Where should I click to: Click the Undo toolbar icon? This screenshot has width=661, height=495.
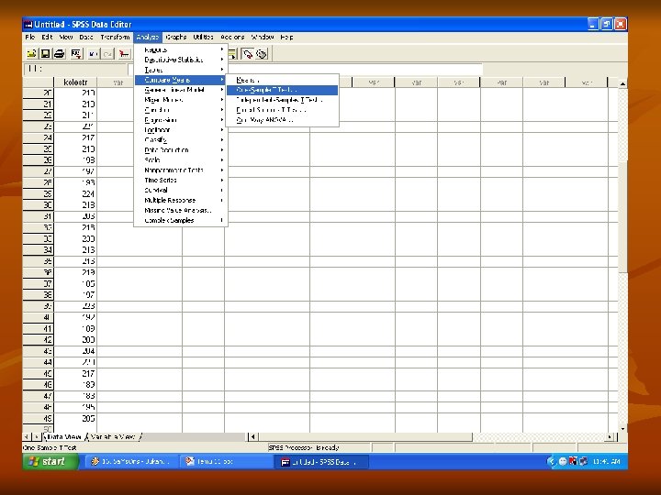coord(93,54)
